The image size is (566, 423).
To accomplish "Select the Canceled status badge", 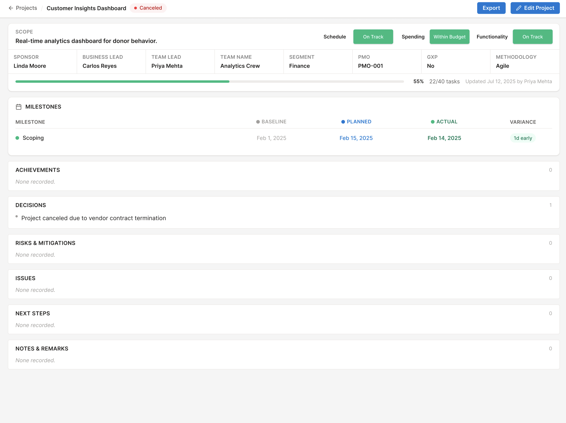I will click(148, 8).
